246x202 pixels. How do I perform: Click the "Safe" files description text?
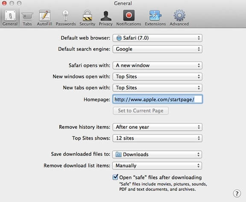click(163, 187)
